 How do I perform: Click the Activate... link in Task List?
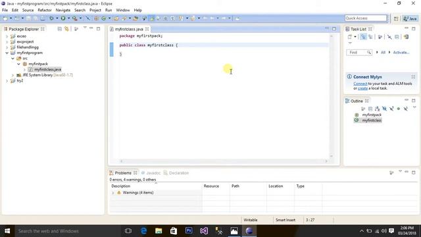[401, 53]
